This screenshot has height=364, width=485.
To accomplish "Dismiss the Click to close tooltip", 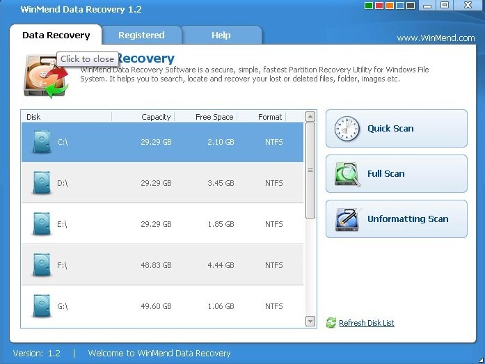I will tap(87, 58).
